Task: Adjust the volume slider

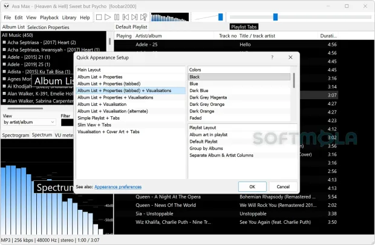Action: tap(221, 17)
